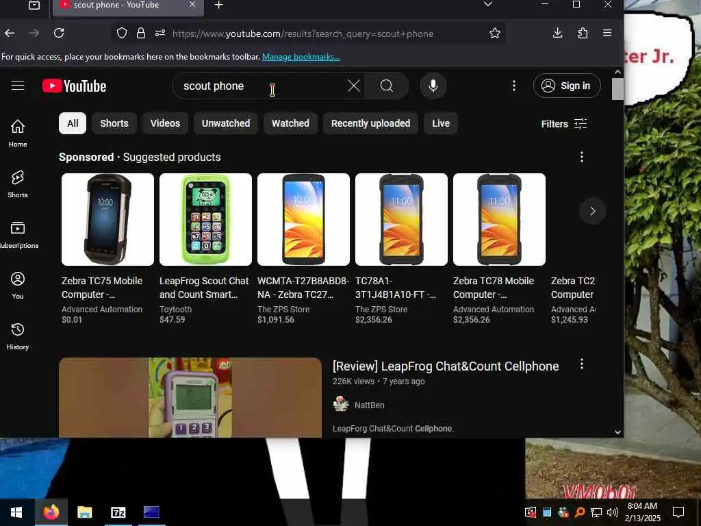
Task: Open File Explorer from taskbar
Action: [84, 512]
